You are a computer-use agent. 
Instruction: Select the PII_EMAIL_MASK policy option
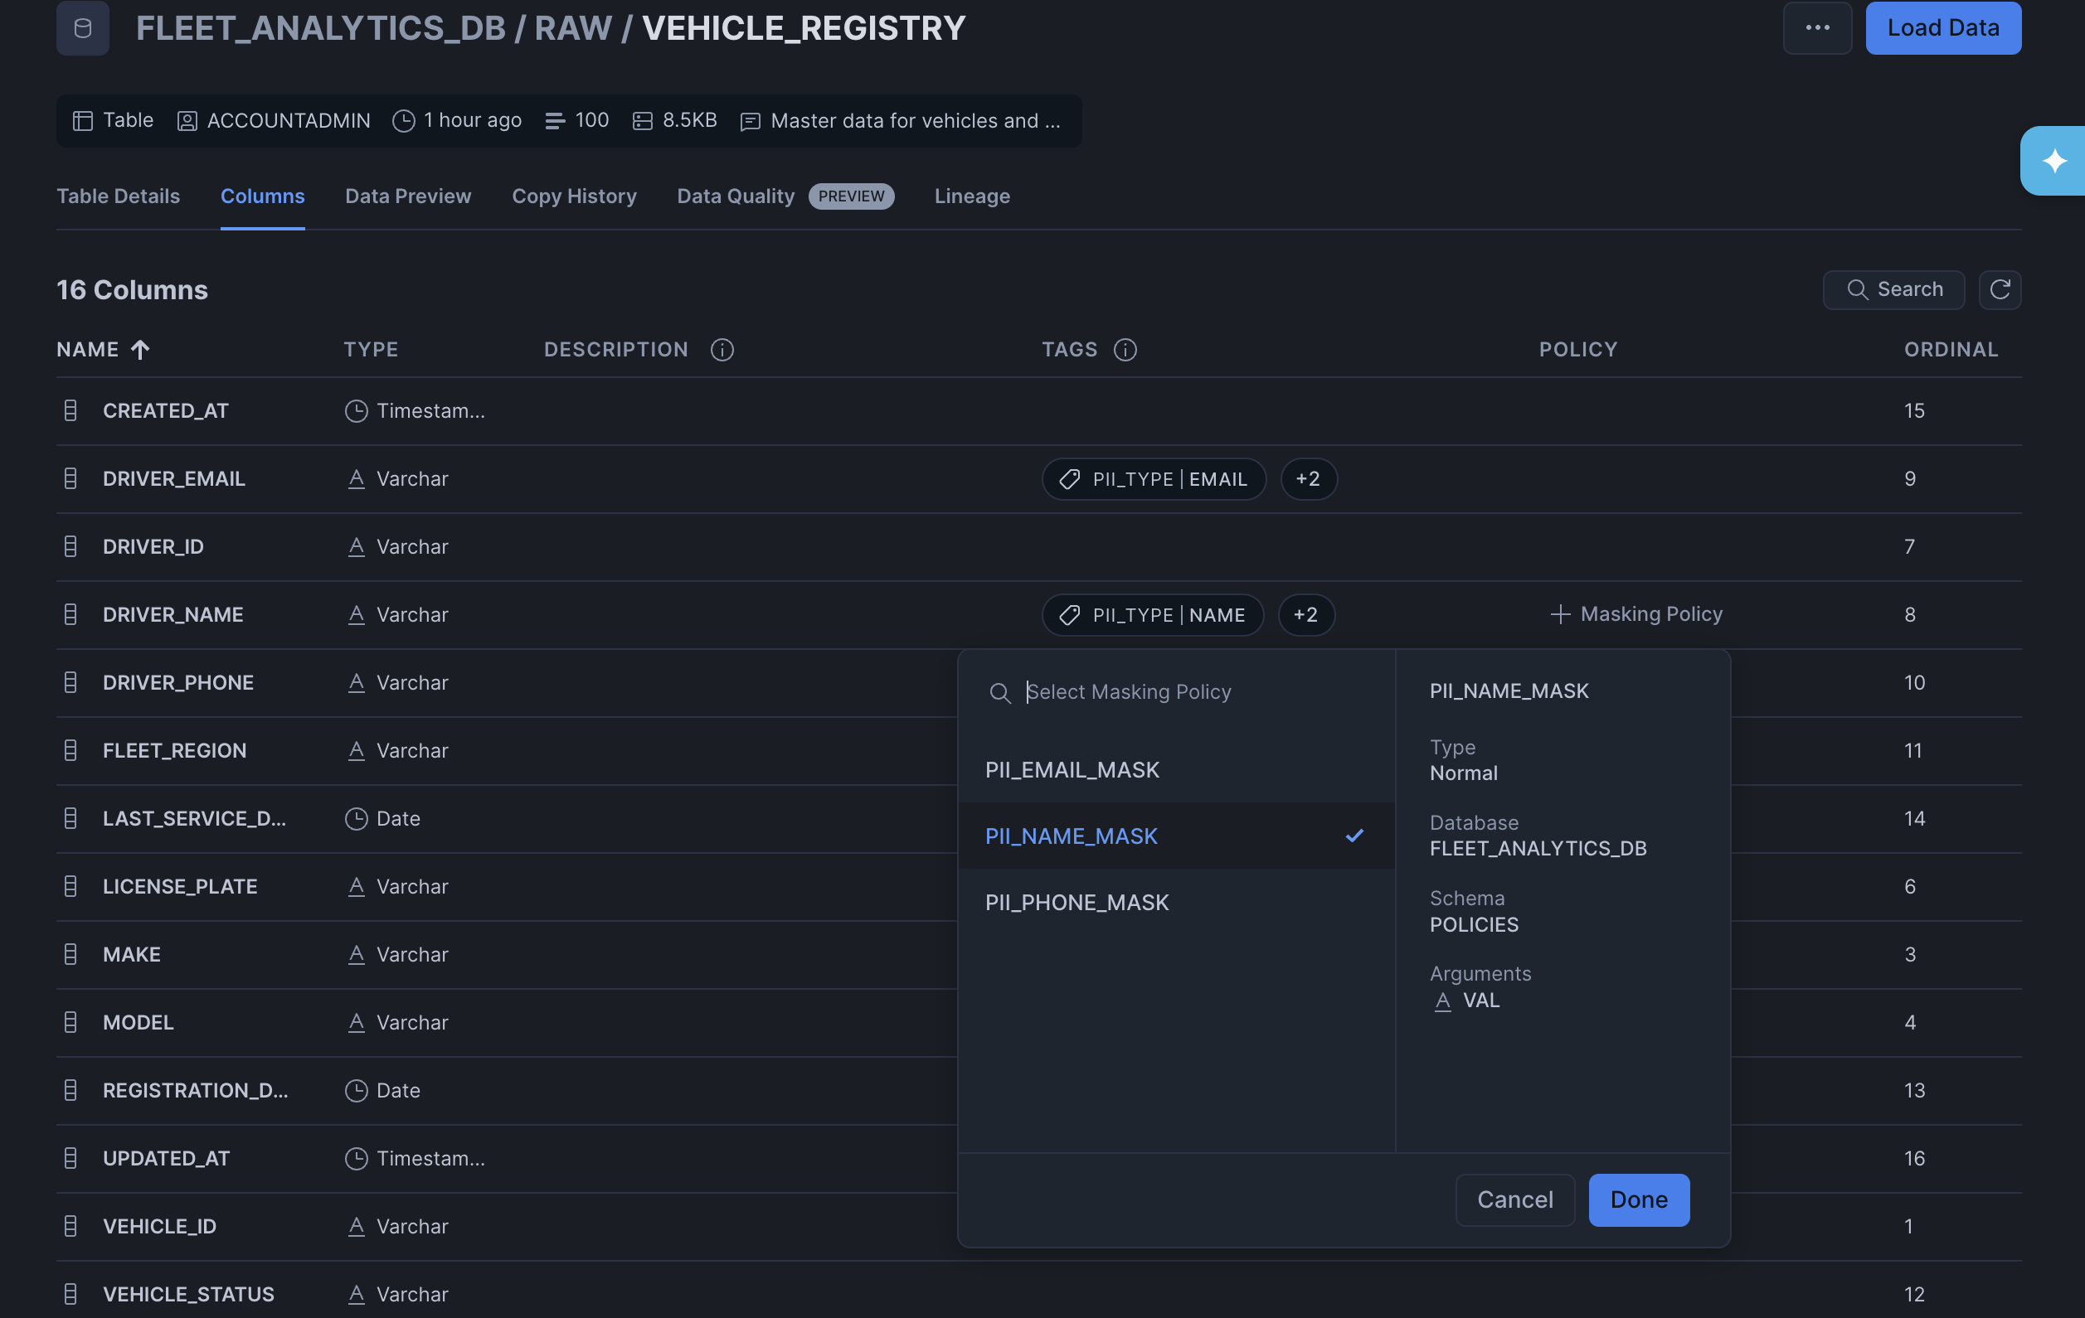click(x=1072, y=769)
